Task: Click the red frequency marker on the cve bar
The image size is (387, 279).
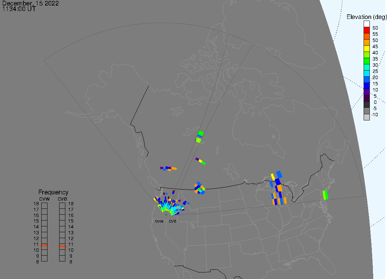Action: 63,246
